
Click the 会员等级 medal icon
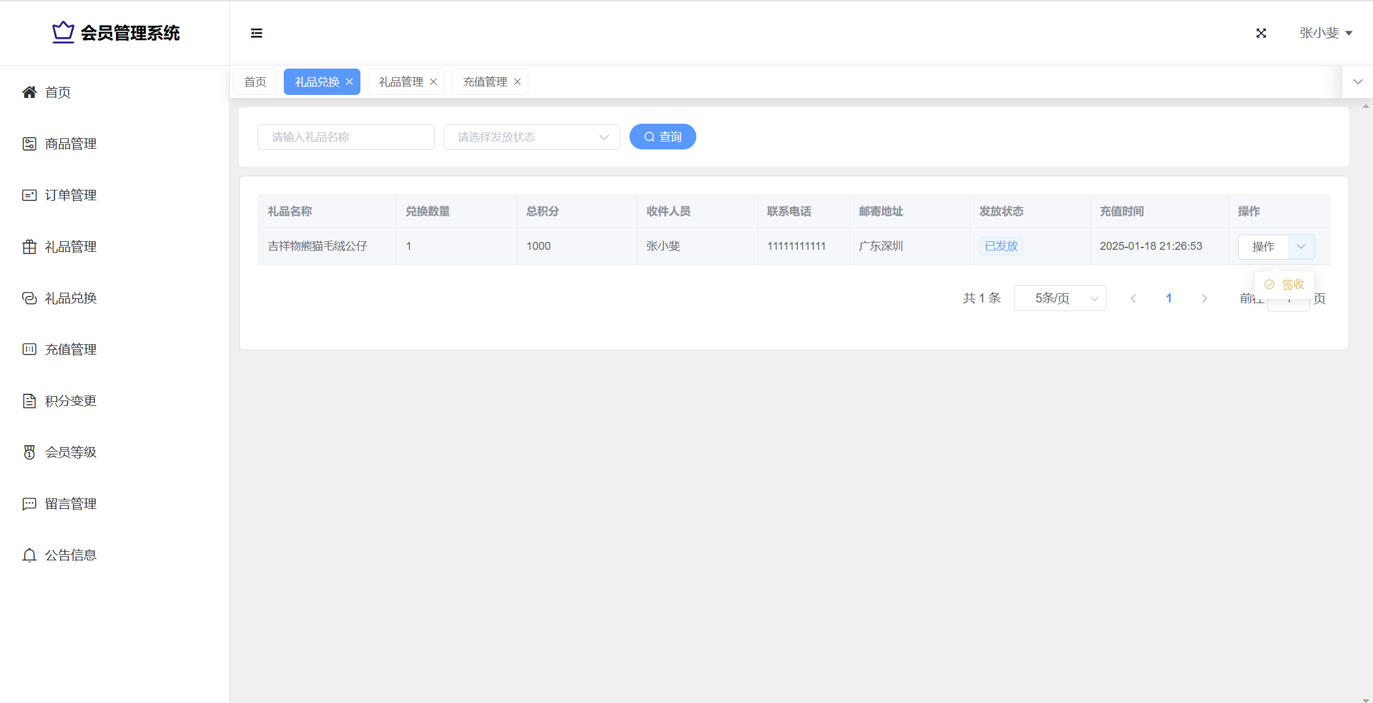tap(29, 453)
